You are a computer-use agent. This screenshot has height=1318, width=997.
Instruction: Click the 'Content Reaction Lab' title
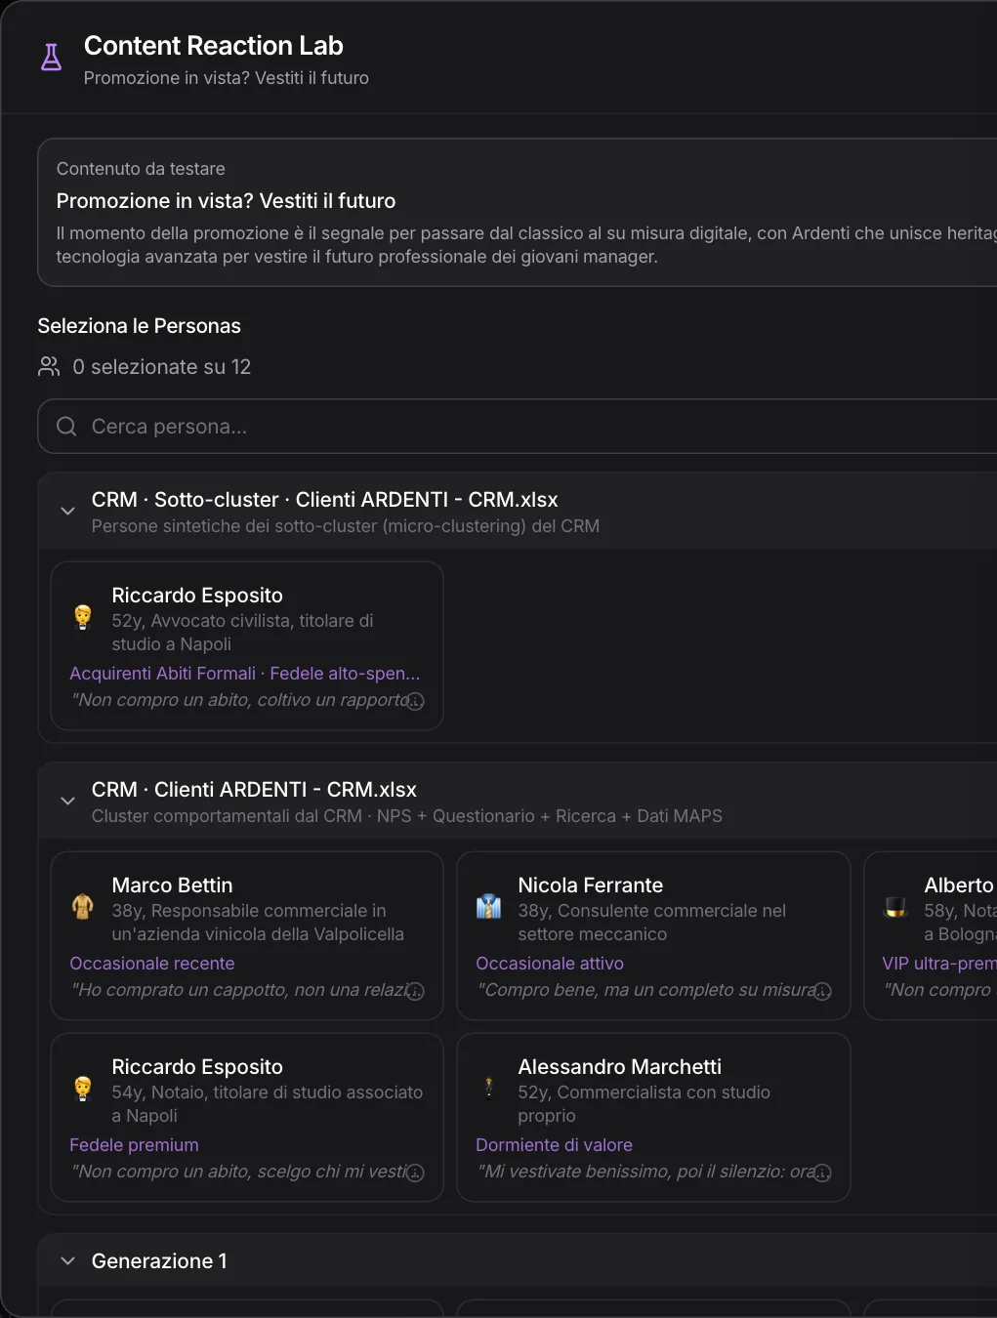click(214, 45)
